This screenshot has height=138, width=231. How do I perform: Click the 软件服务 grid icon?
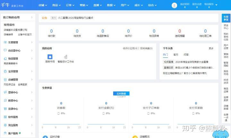tap(5, 117)
